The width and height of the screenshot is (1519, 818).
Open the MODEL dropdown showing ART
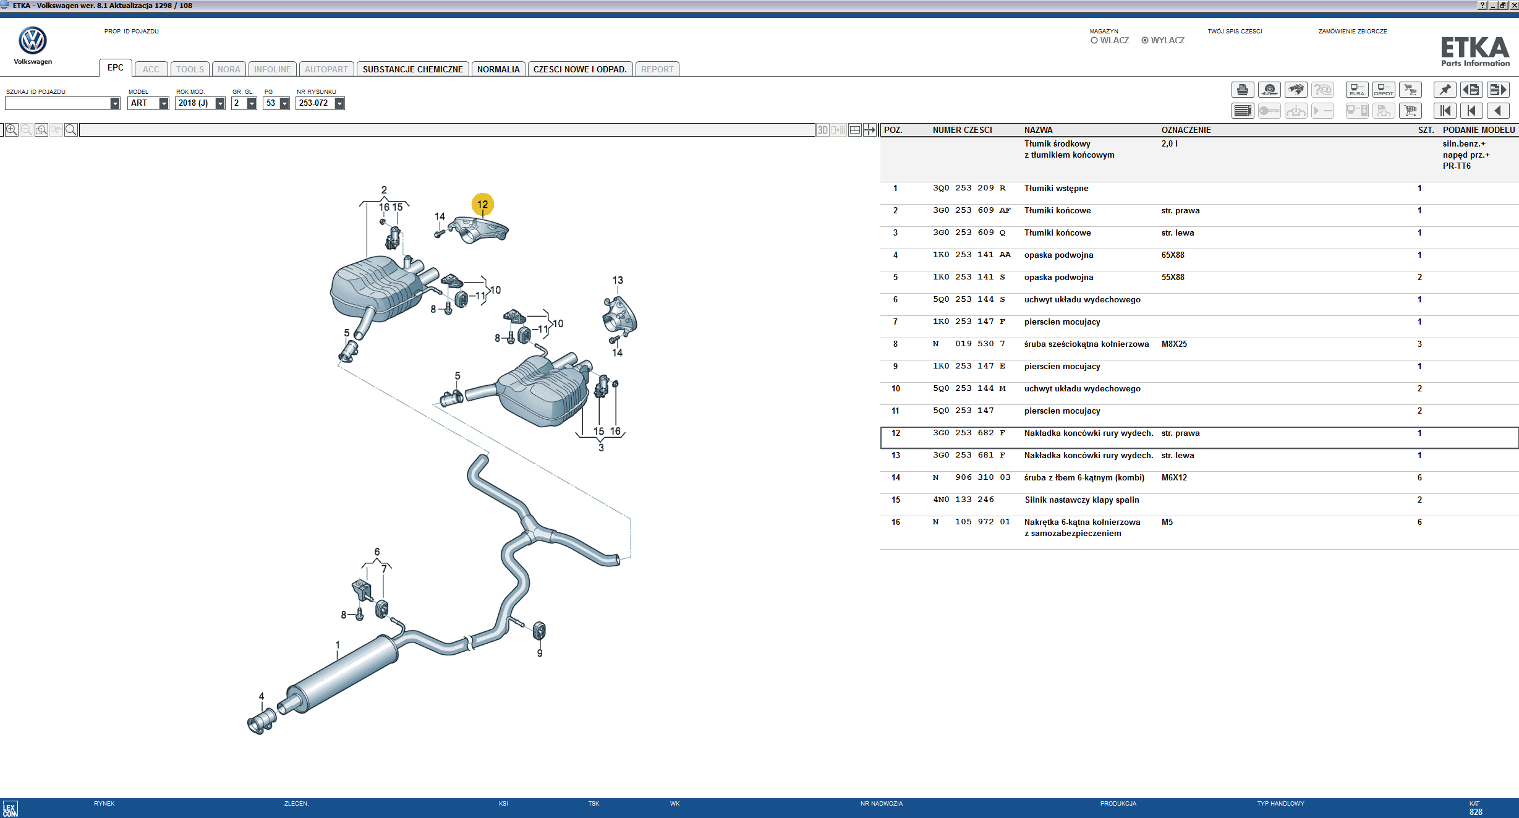point(163,103)
